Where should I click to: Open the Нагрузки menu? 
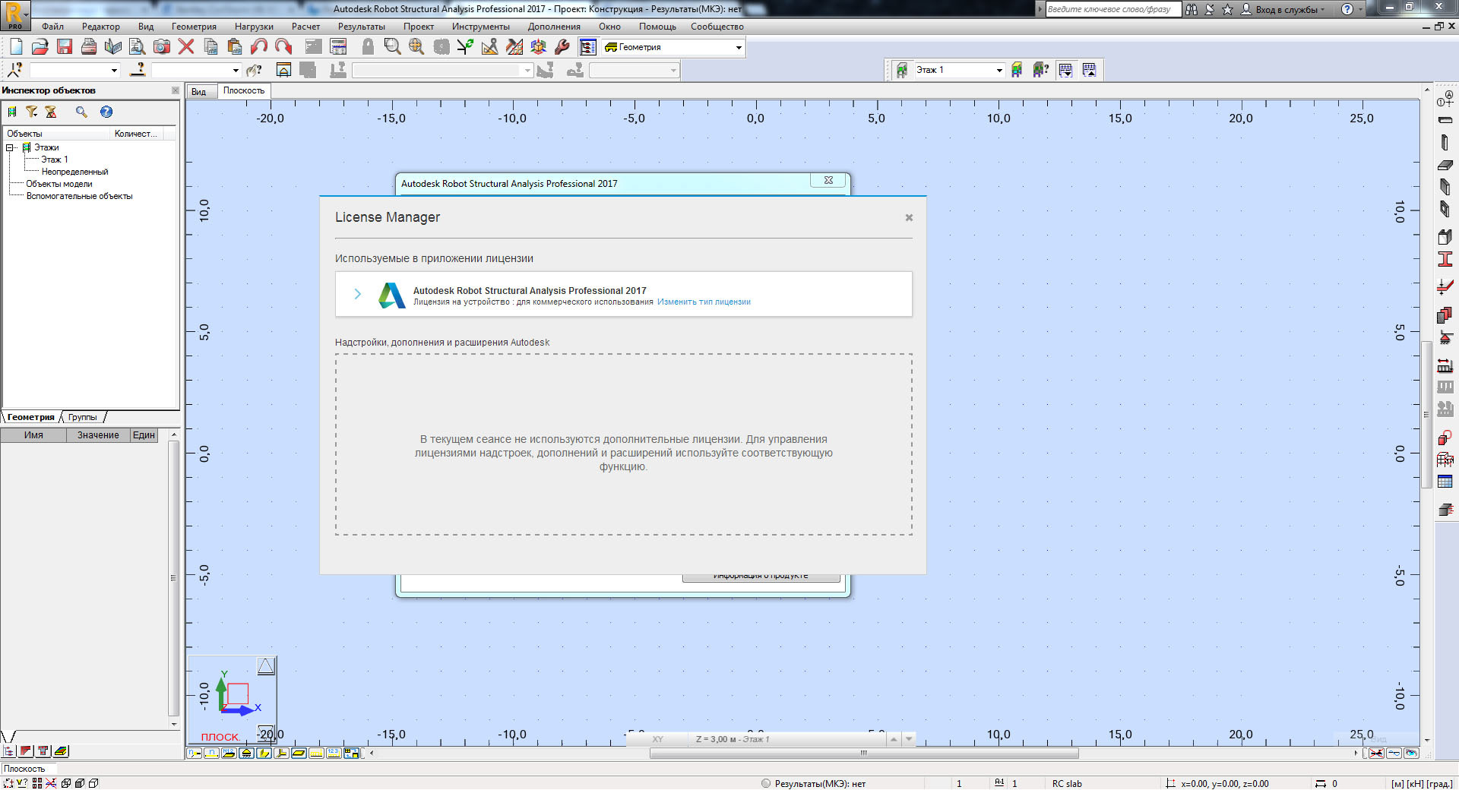point(254,27)
